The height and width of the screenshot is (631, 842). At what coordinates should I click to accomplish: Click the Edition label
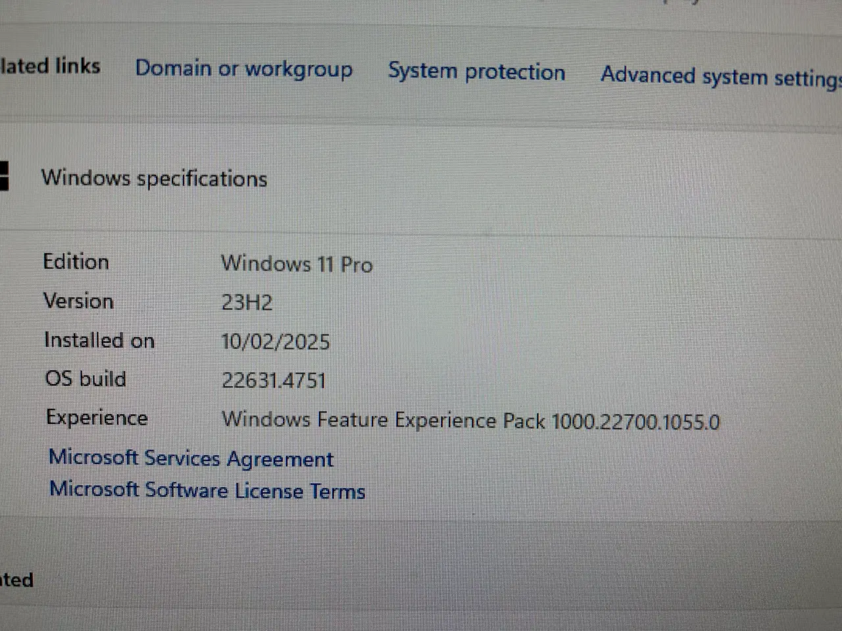click(x=76, y=262)
